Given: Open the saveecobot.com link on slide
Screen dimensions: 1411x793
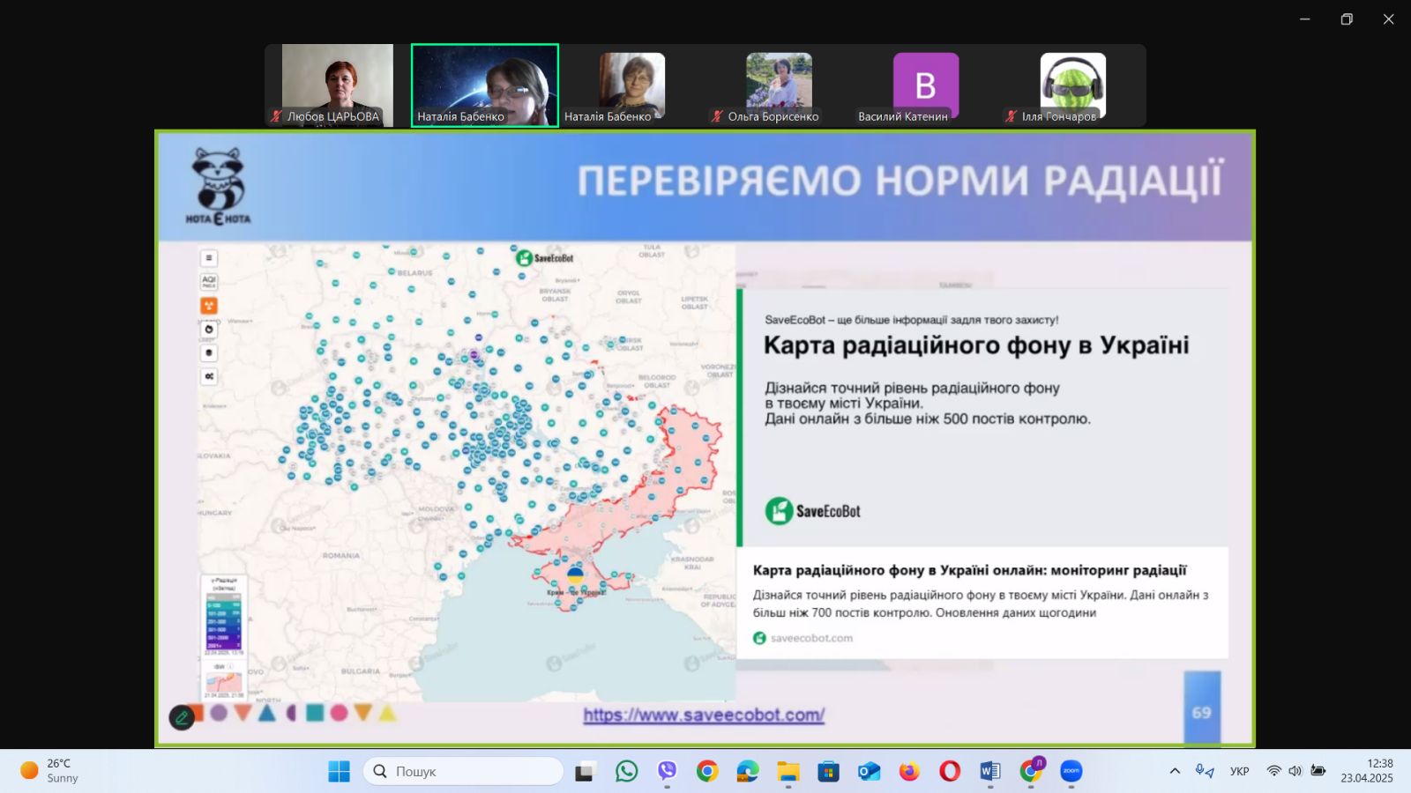Looking at the screenshot, I should tap(704, 715).
